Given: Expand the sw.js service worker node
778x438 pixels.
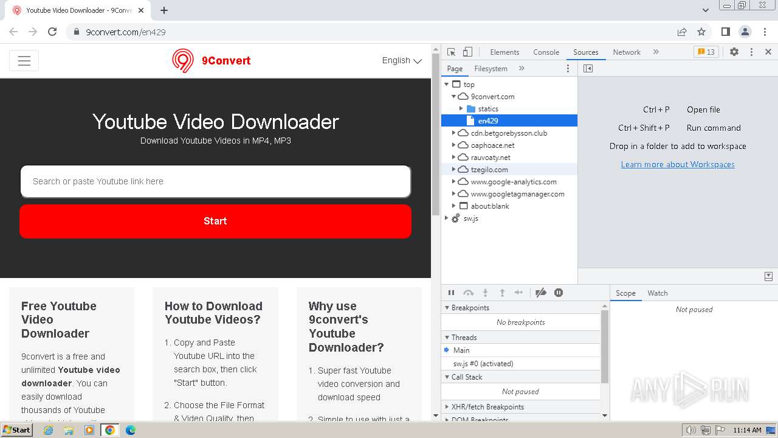Looking at the screenshot, I should pos(447,218).
